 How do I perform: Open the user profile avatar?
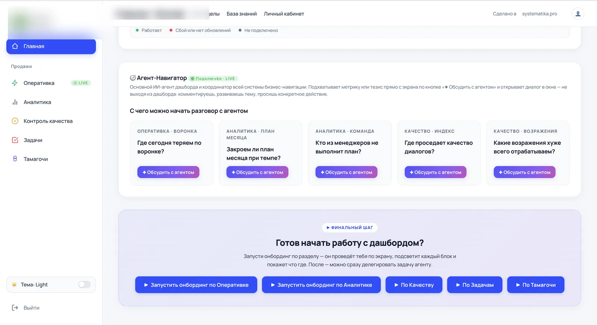(x=578, y=14)
